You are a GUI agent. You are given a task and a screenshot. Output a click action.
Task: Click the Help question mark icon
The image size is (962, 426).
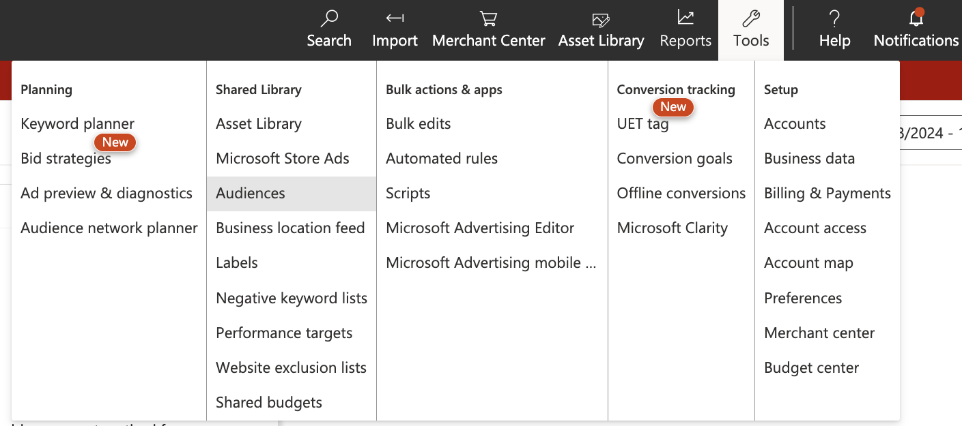[x=834, y=18]
